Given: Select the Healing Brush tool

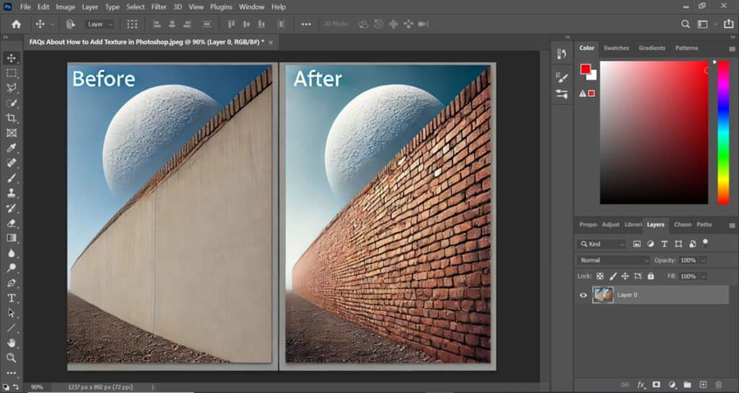Looking at the screenshot, I should pyautogui.click(x=11, y=163).
